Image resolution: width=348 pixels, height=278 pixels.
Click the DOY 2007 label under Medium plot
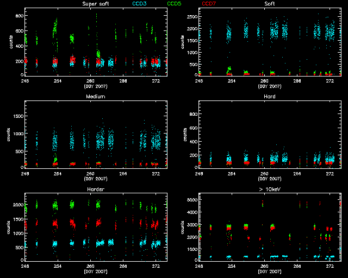(95, 179)
